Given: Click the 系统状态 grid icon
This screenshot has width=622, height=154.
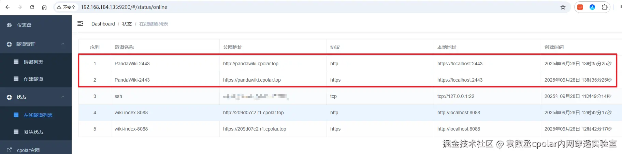Looking at the screenshot, I should click(x=16, y=132).
